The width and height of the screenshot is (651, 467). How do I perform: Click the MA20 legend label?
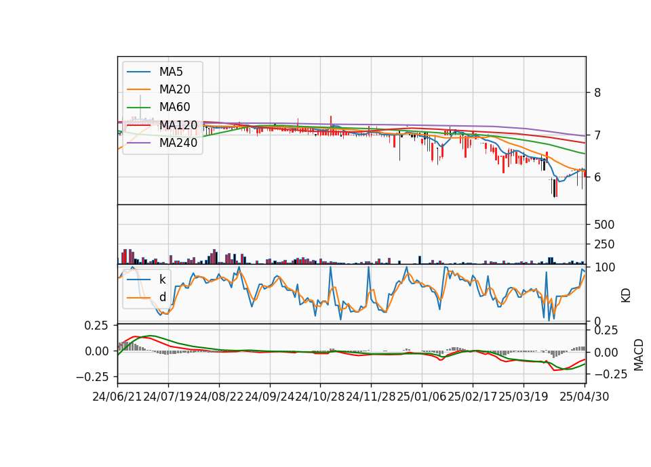pos(174,89)
